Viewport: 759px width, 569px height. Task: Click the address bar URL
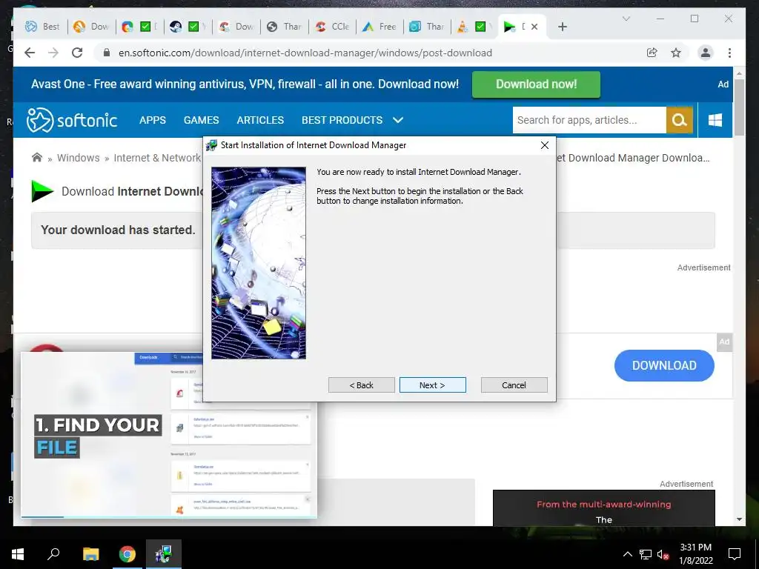tap(305, 53)
